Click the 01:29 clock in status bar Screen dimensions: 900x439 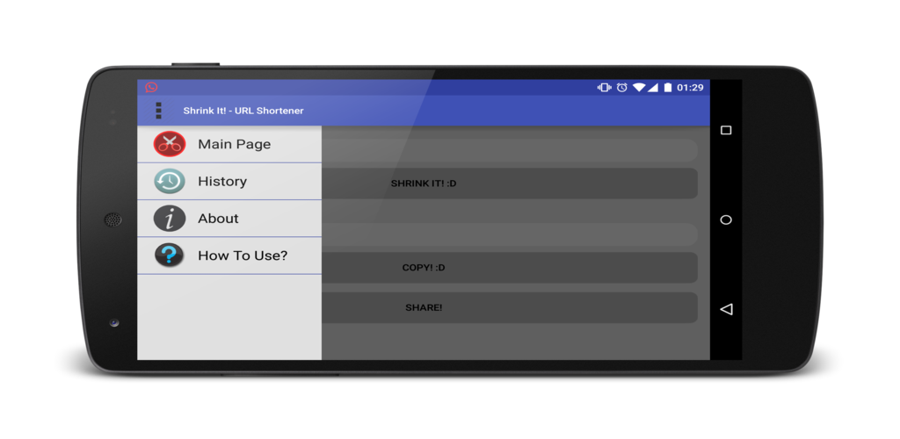(690, 88)
